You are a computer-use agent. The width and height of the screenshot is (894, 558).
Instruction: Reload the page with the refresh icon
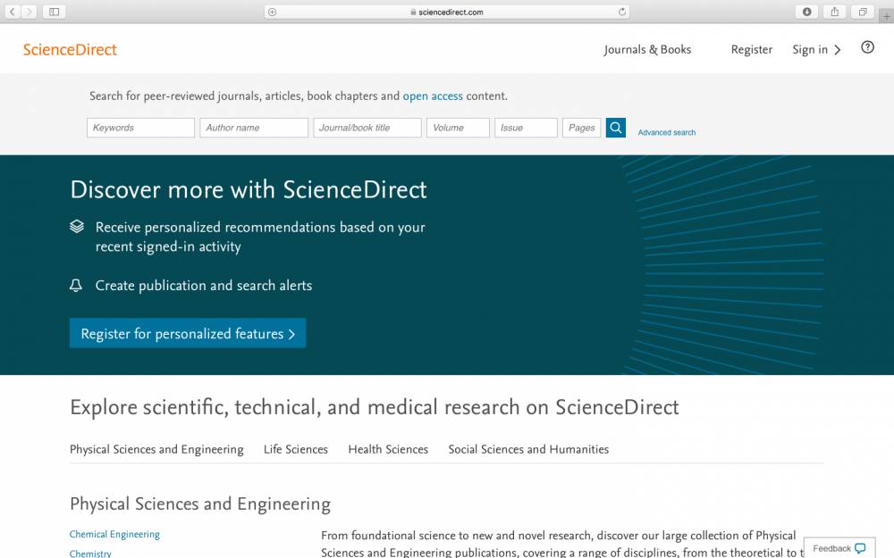(x=622, y=12)
